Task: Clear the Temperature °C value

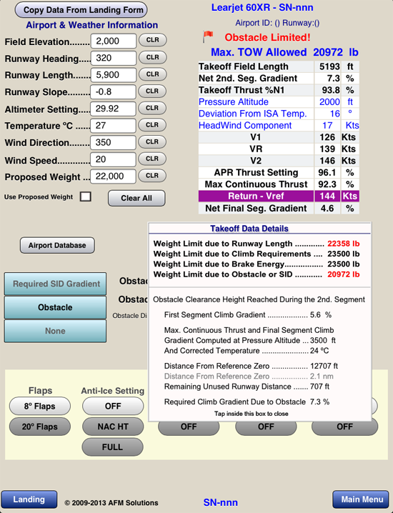Action: coord(152,125)
